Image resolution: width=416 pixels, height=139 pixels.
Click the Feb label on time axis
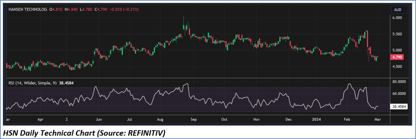click(347, 120)
